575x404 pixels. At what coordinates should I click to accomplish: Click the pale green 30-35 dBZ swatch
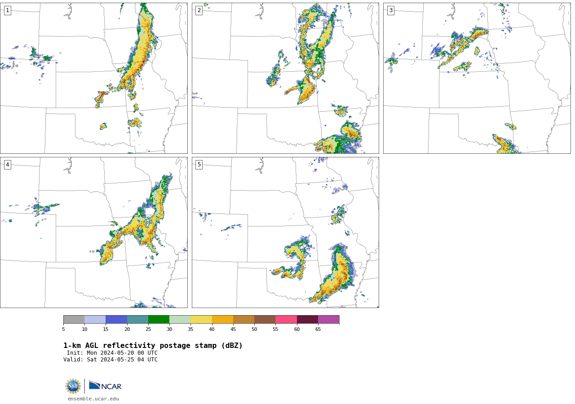pos(180,319)
